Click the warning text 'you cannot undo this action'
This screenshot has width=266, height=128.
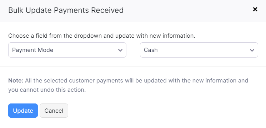point(47,90)
